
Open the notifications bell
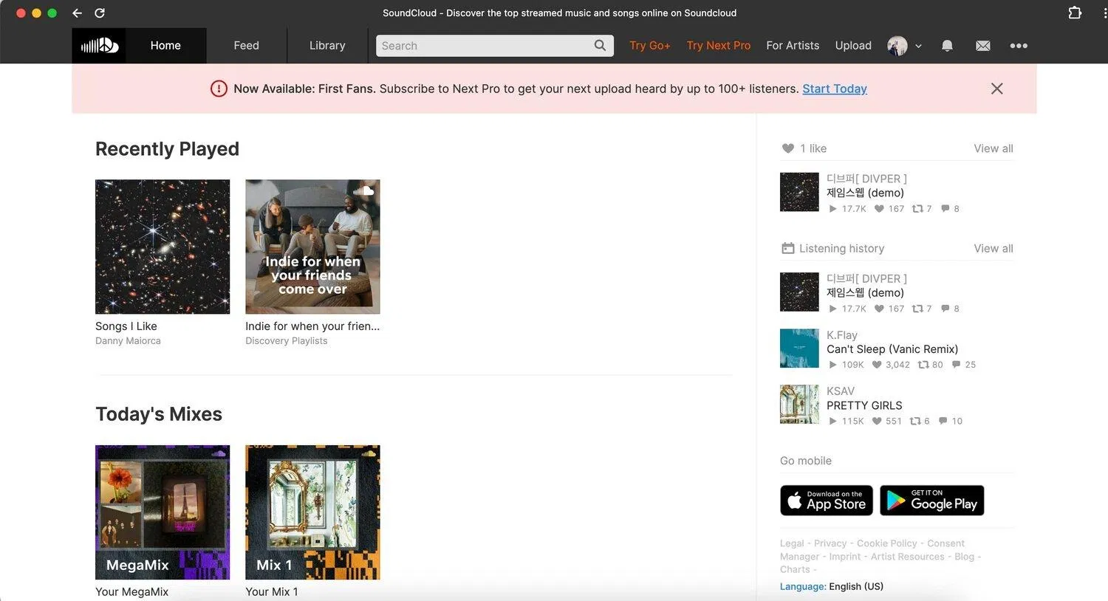click(x=946, y=45)
